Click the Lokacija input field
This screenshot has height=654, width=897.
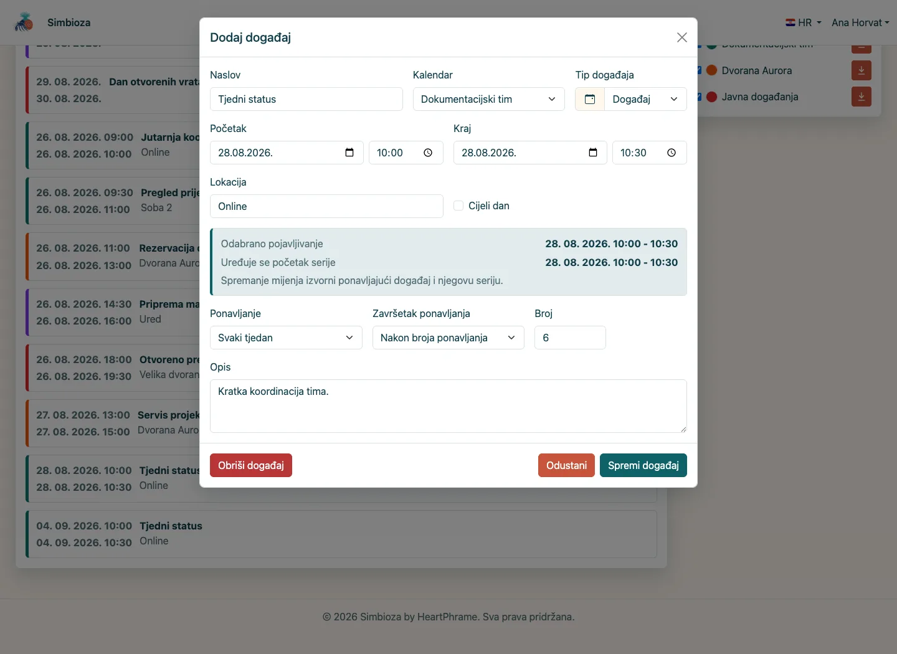click(326, 206)
